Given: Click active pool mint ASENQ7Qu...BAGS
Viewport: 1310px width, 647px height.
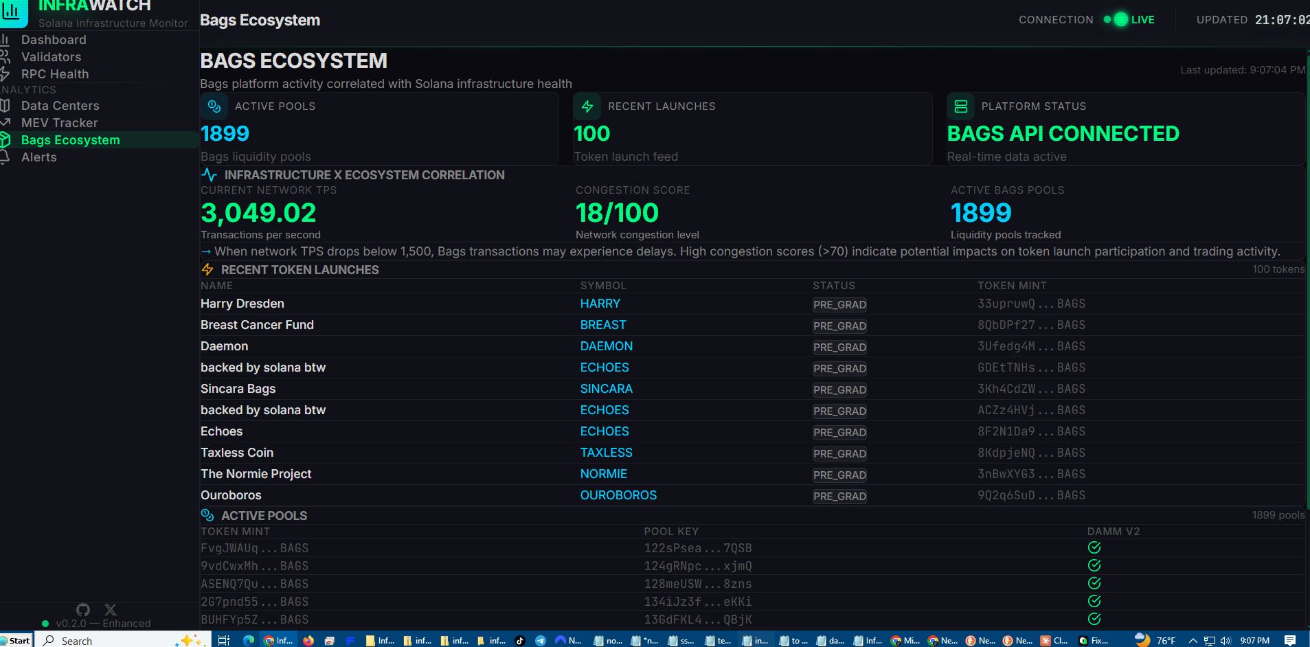Looking at the screenshot, I should click(x=254, y=584).
